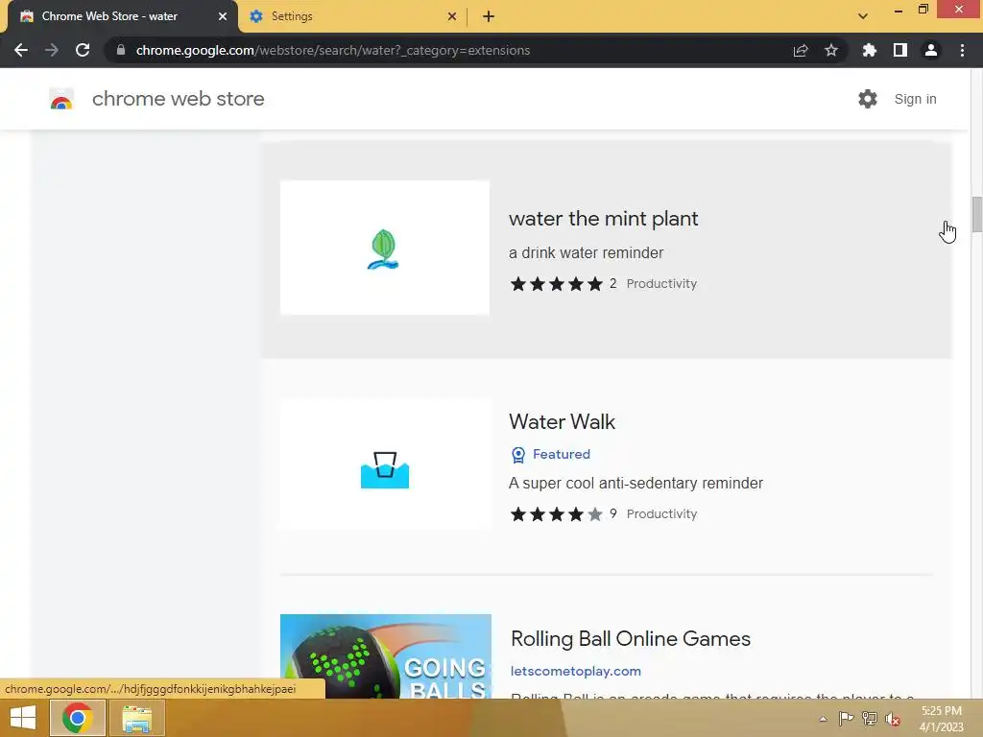The height and width of the screenshot is (737, 983).
Task: Click Chrome icon in taskbar
Action: coord(77,718)
